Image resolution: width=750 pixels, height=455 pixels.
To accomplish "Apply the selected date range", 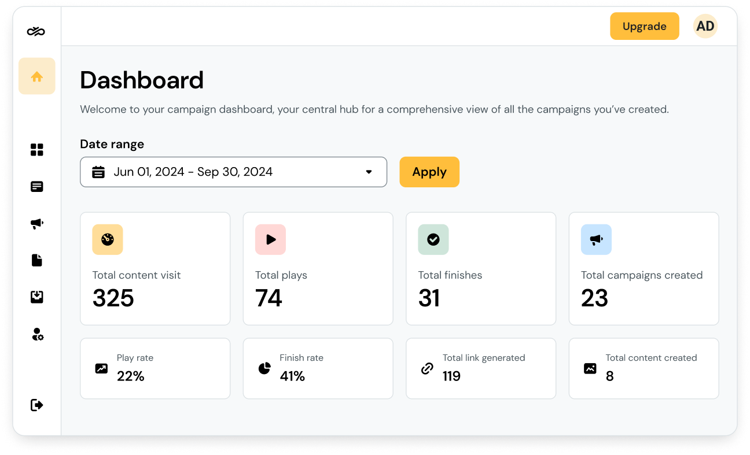I will pos(429,172).
